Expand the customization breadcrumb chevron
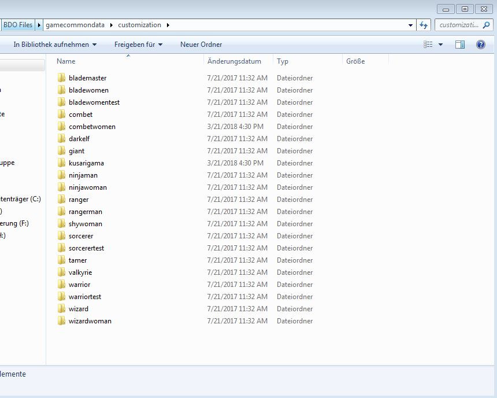The image size is (497, 398). click(167, 25)
